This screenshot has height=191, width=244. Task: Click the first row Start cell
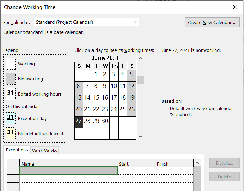click(136, 171)
